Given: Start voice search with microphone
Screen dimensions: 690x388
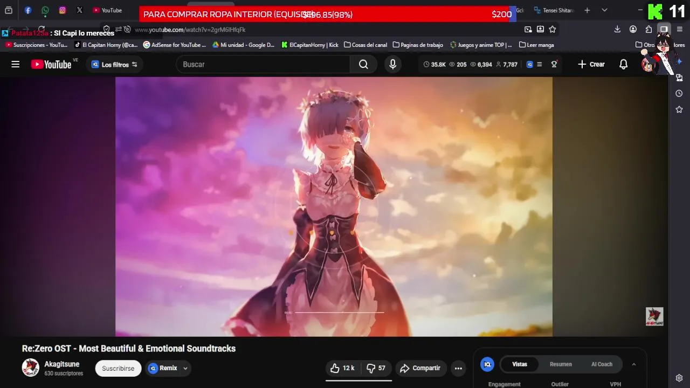Looking at the screenshot, I should 392,65.
